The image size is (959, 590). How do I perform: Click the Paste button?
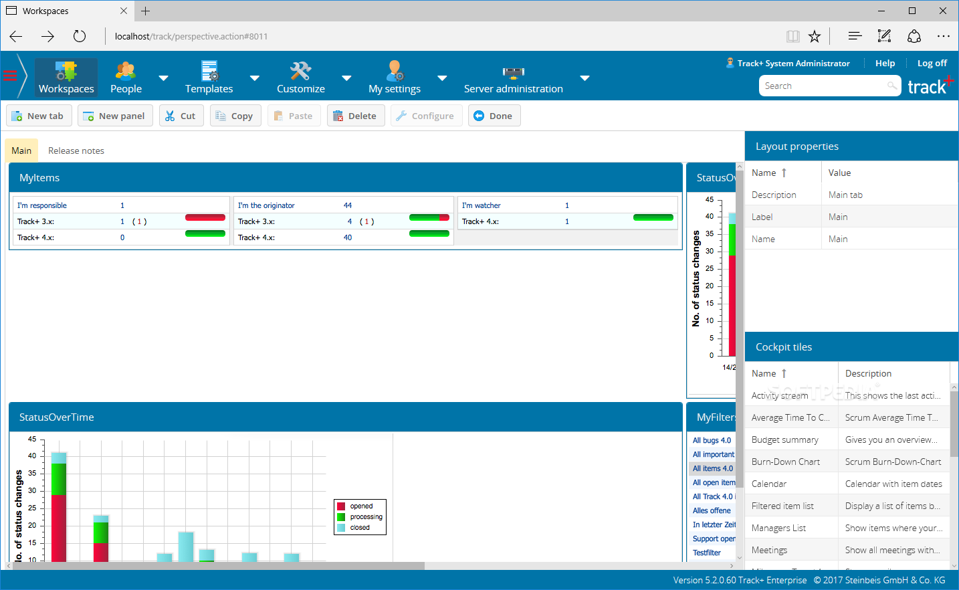(294, 116)
